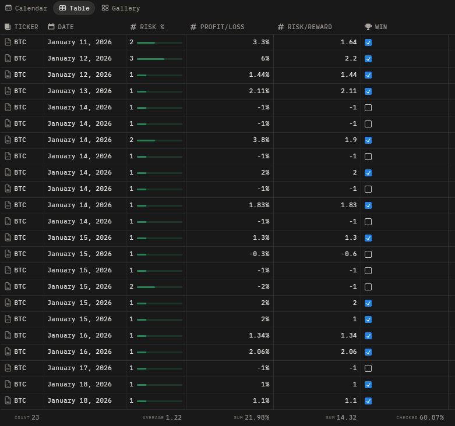Image resolution: width=455 pixels, height=426 pixels.
Task: Click risk bar in the -2% loss row
Action: click(x=160, y=287)
